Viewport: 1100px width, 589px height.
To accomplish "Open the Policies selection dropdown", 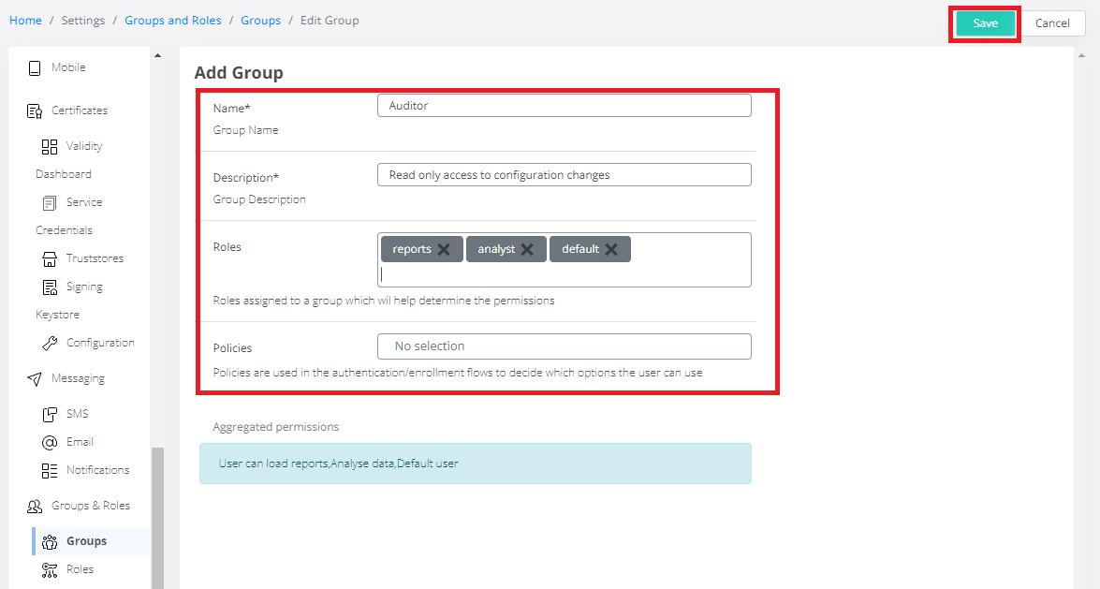I will tap(564, 346).
